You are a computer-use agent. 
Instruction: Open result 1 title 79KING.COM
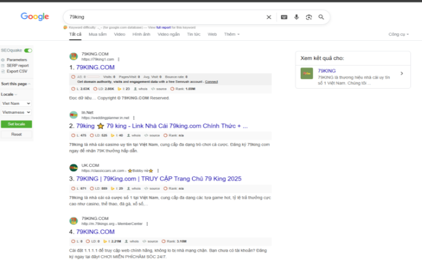click(x=95, y=67)
